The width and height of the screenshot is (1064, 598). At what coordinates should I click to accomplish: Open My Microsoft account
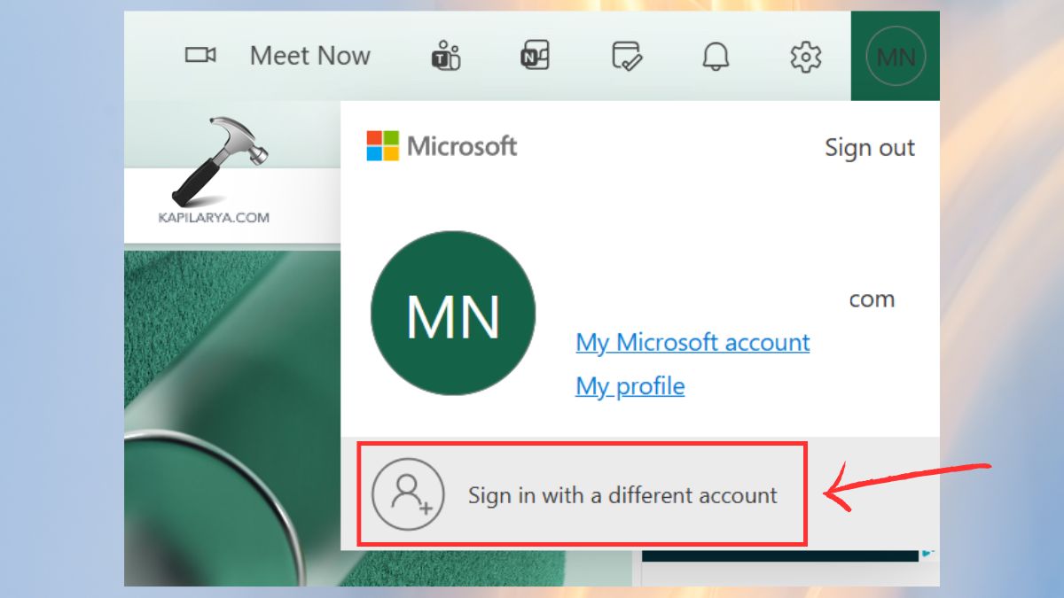point(692,343)
